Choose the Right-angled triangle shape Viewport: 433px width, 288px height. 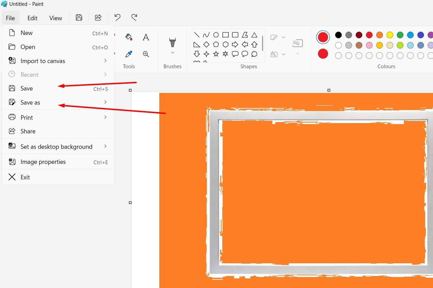[x=197, y=44]
